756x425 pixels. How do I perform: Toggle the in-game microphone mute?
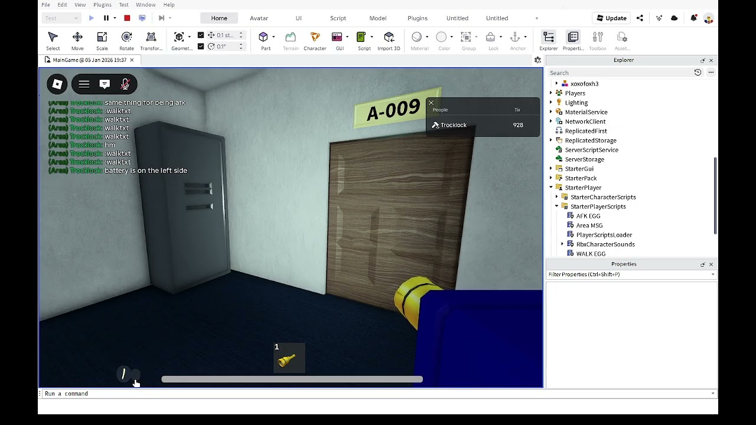[x=125, y=84]
